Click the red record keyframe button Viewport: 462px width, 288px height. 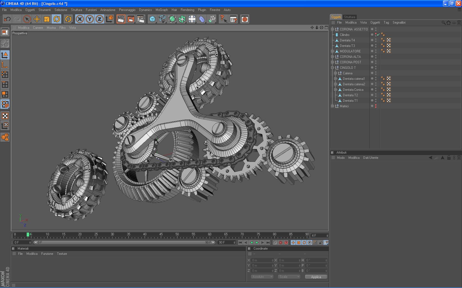pyautogui.click(x=280, y=243)
